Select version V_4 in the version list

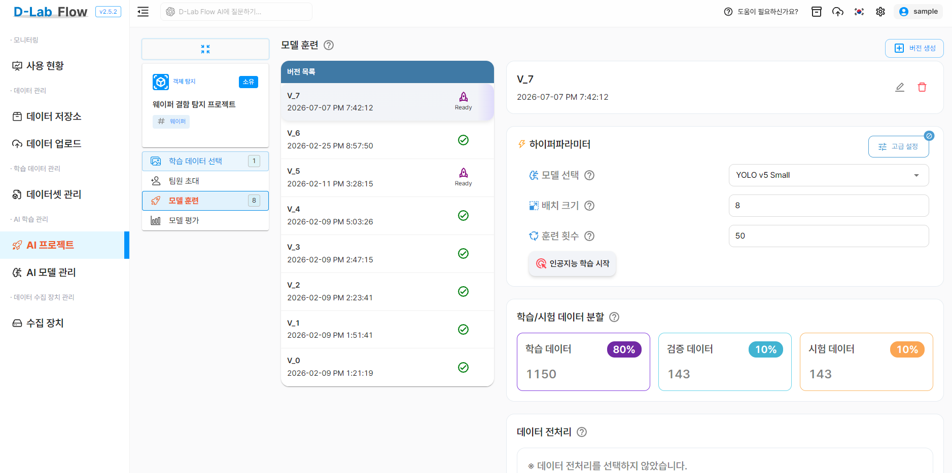387,216
